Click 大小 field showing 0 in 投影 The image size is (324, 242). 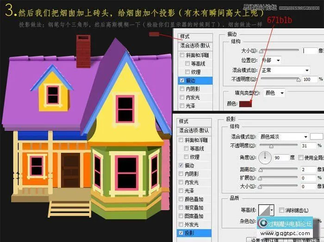tap(308, 186)
